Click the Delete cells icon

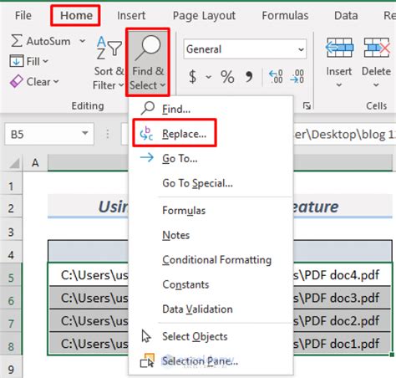(377, 48)
